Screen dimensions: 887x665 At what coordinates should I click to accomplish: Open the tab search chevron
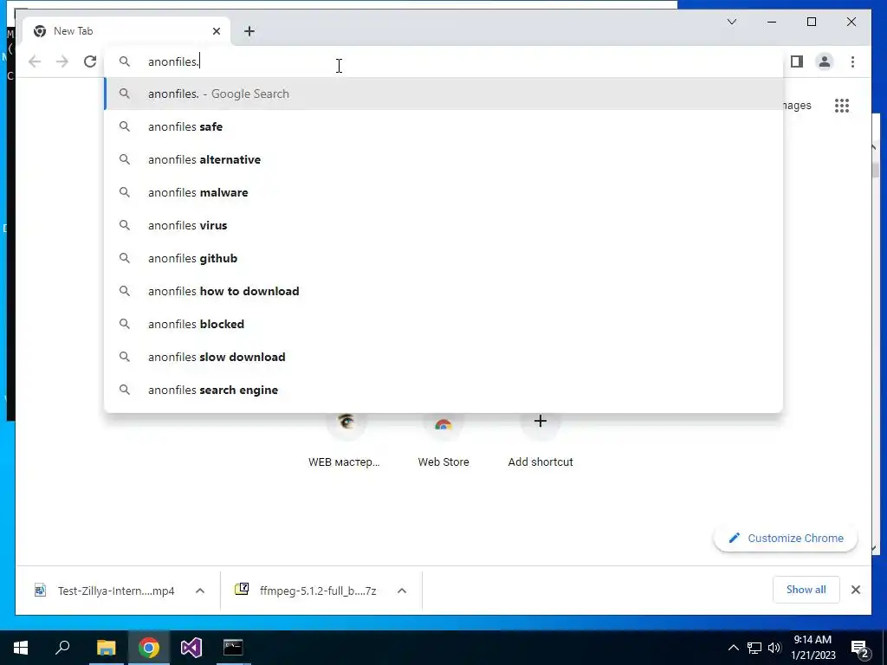(731, 22)
